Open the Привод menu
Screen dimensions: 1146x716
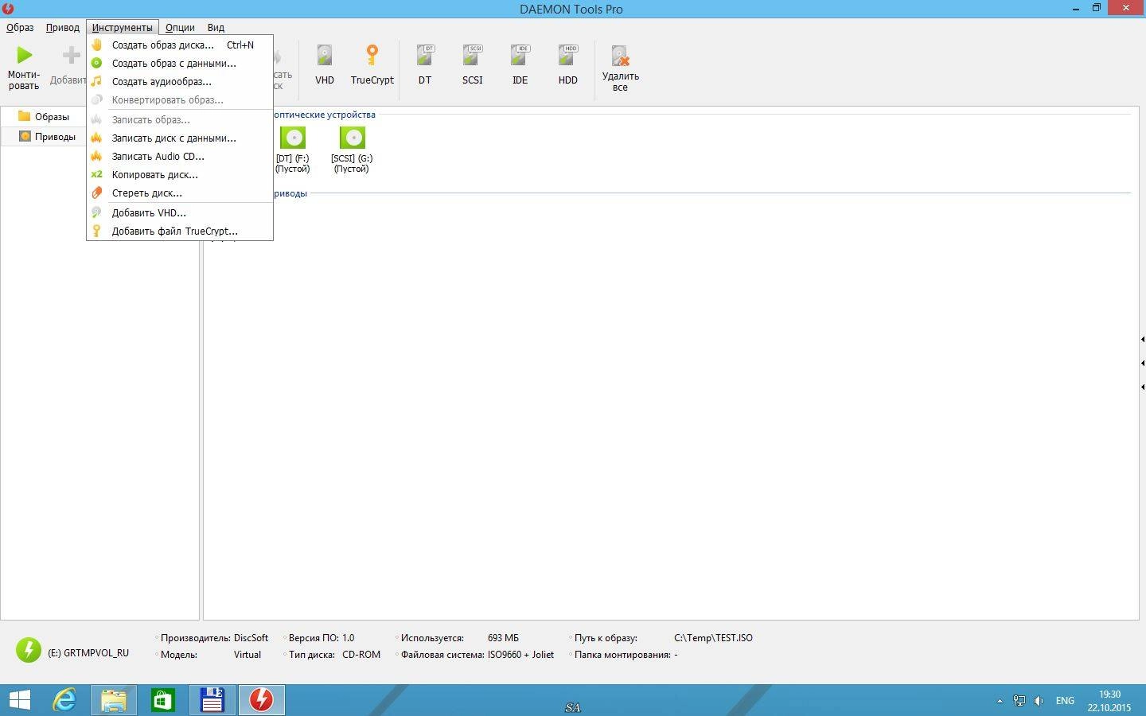click(x=63, y=27)
